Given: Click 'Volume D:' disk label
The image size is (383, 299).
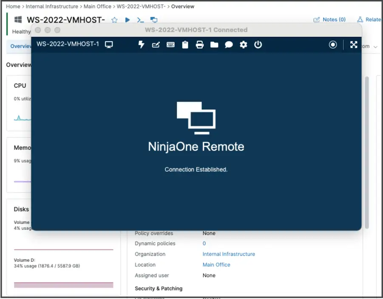Looking at the screenshot, I should point(24,260).
